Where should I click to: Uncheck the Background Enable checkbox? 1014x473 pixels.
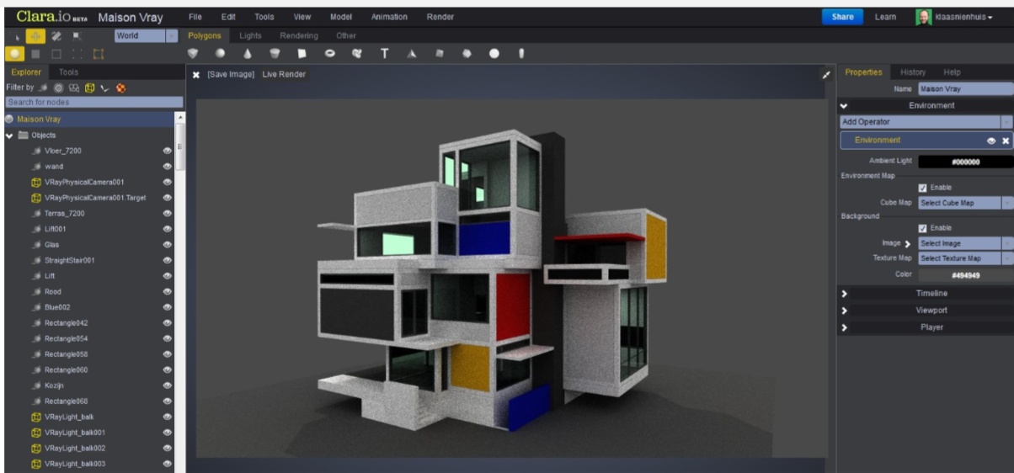coord(923,228)
